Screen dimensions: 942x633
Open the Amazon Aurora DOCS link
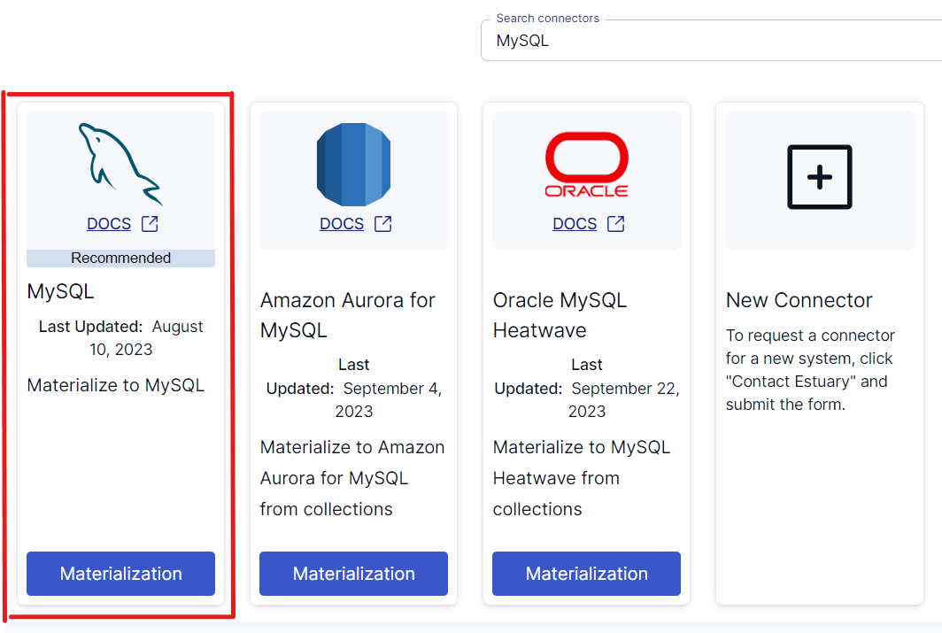pyautogui.click(x=341, y=223)
